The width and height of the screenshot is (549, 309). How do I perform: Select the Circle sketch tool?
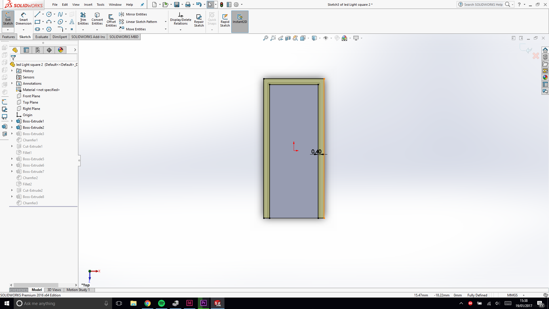pyautogui.click(x=49, y=14)
